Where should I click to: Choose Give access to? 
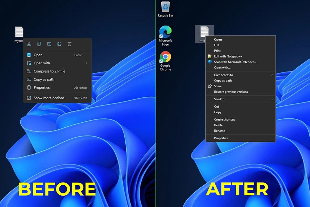click(x=241, y=75)
